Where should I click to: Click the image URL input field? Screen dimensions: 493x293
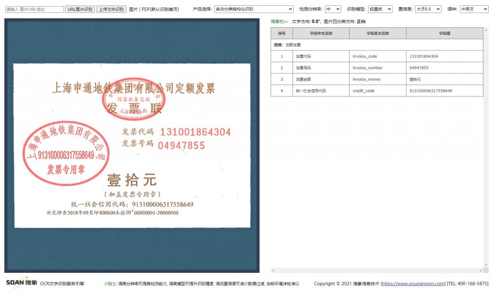[35, 10]
